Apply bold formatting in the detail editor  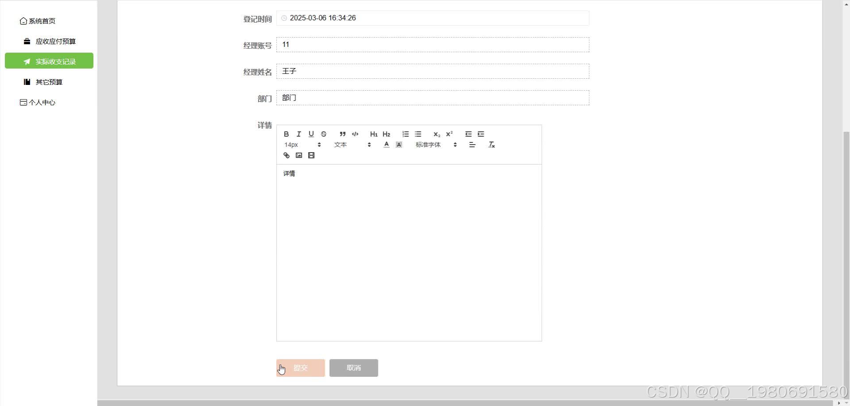click(x=286, y=134)
